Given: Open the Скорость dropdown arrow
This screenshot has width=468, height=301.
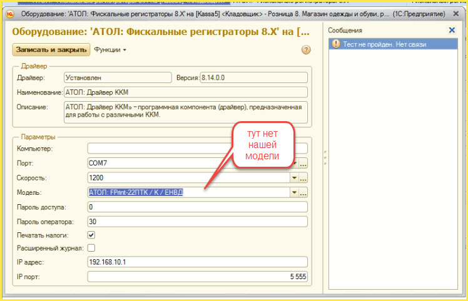Looking at the screenshot, I should pos(294,178).
